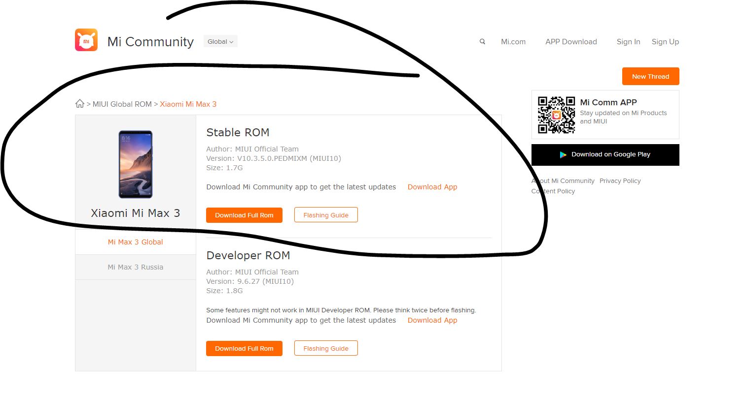Click the Mi Comm APP QR code
This screenshot has height=393, width=744.
(x=556, y=115)
